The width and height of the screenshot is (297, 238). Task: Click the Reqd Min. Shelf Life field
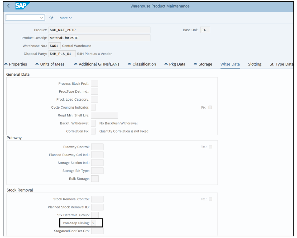click(x=104, y=115)
